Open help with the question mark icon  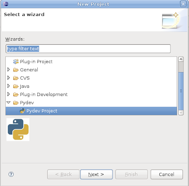click(x=11, y=174)
